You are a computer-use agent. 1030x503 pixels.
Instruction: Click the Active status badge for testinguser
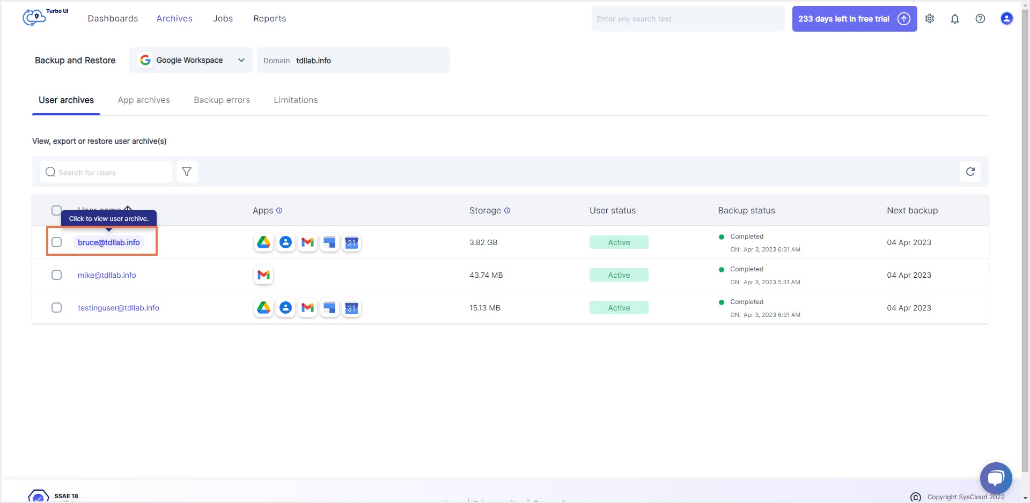click(x=619, y=308)
